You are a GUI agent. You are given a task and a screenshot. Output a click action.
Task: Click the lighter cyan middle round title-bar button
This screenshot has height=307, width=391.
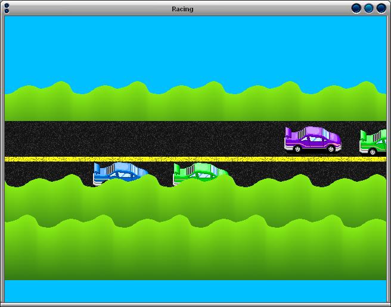click(368, 8)
